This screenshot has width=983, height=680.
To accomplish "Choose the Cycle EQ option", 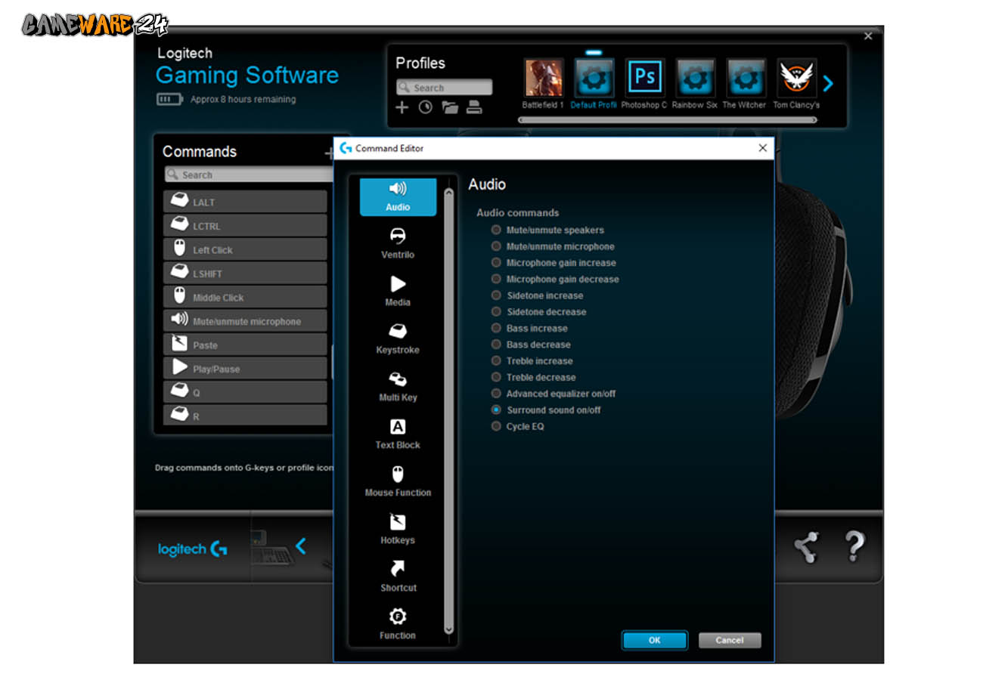I will pos(496,426).
